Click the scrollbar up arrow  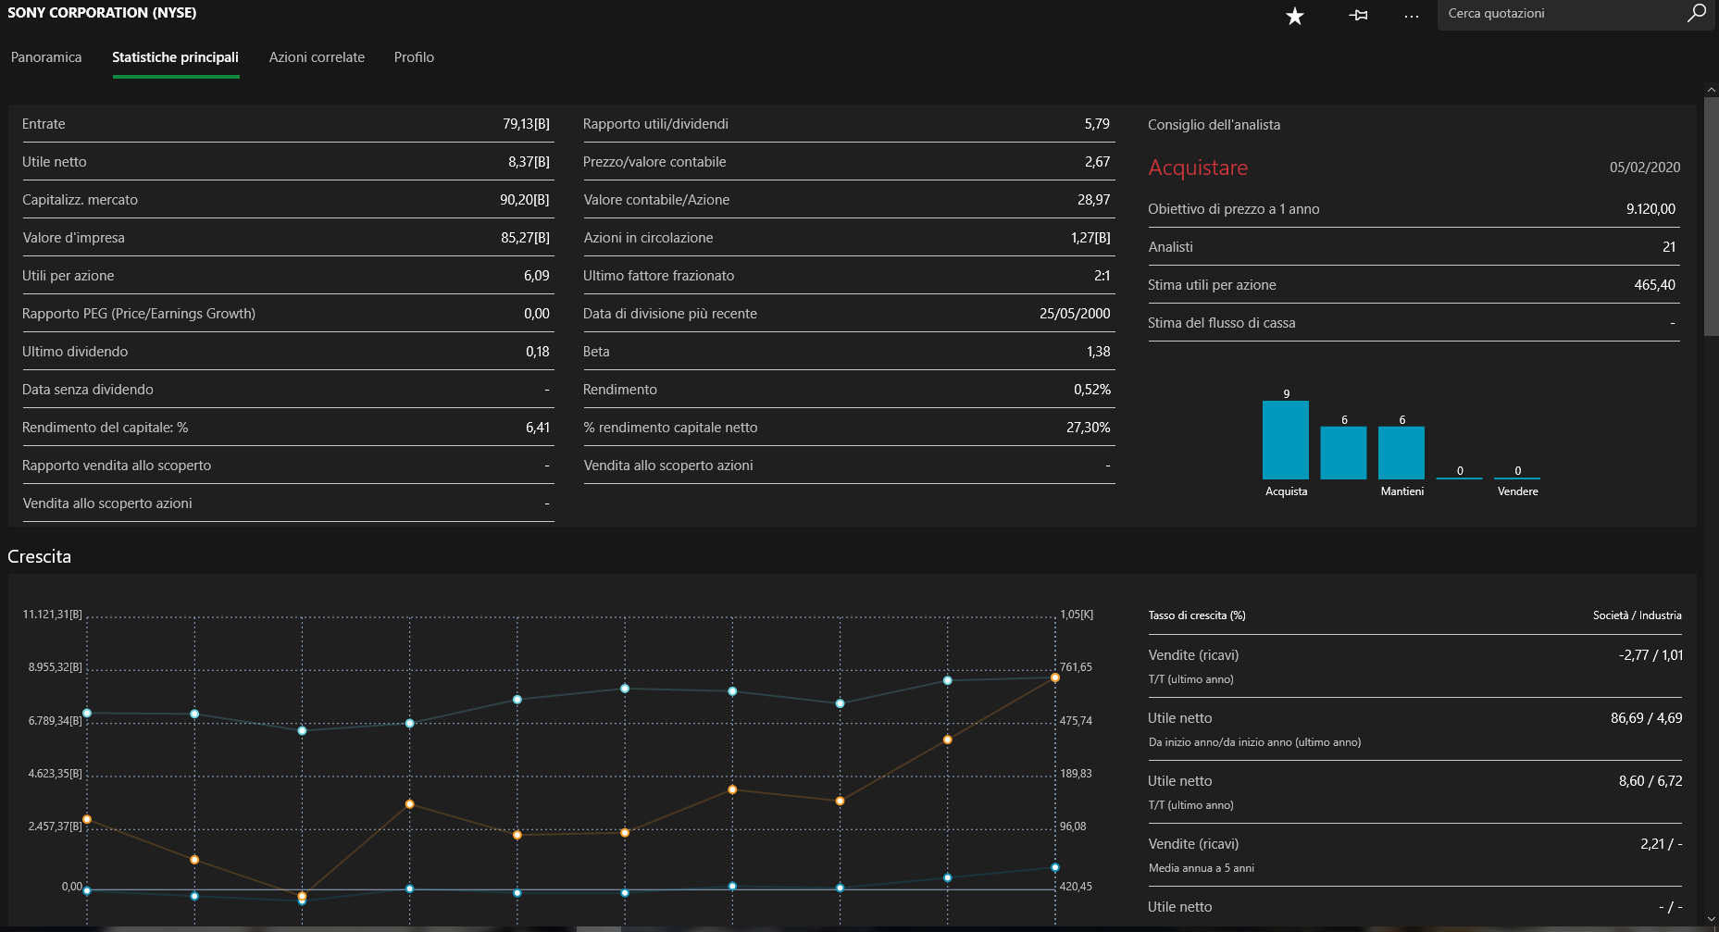1711,90
